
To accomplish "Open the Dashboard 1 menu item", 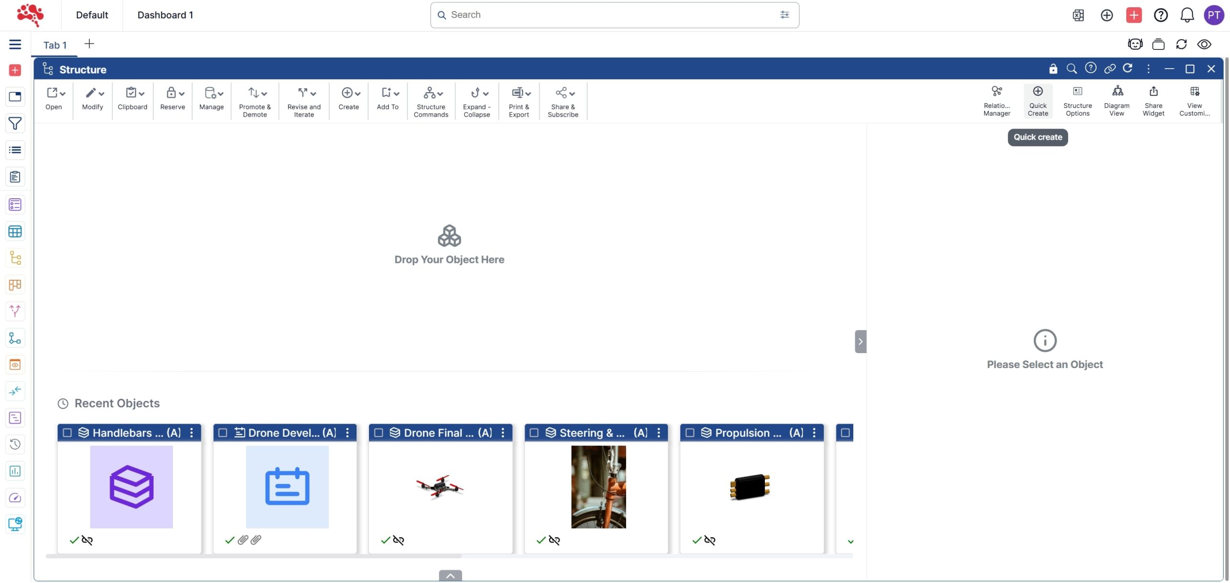I will click(165, 15).
